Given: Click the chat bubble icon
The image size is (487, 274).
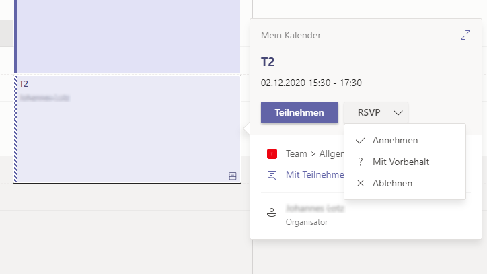Looking at the screenshot, I should [x=272, y=175].
